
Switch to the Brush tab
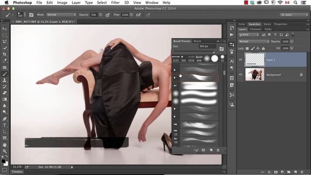[x=197, y=41]
